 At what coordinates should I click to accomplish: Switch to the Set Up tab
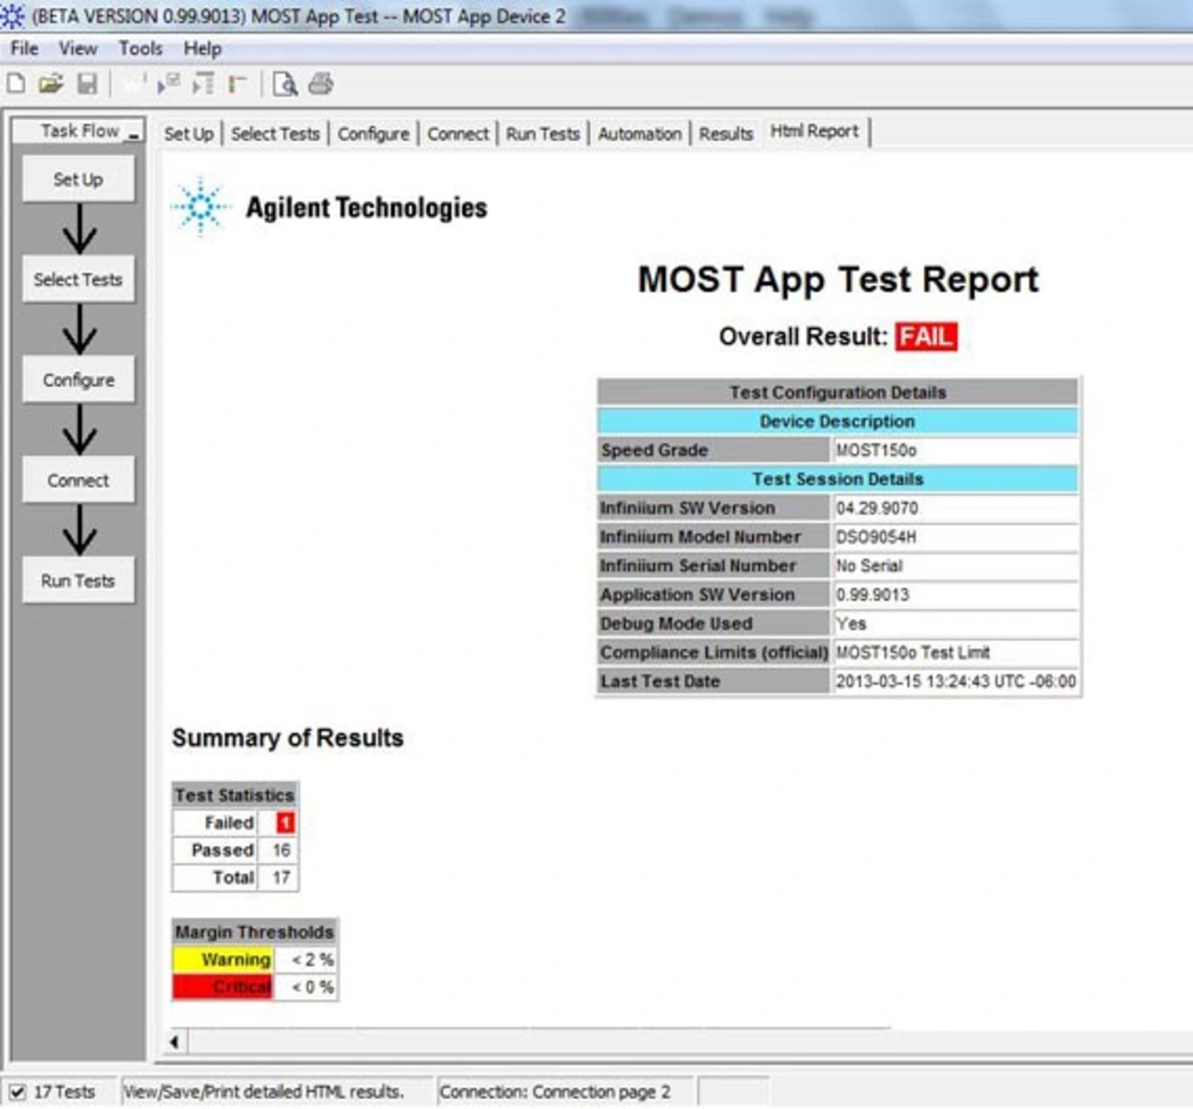189,133
